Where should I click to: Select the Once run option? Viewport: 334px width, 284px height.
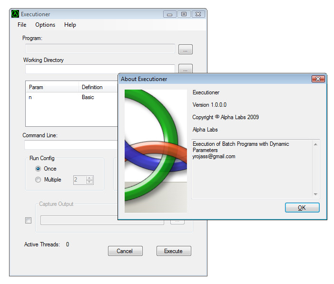[46, 169]
